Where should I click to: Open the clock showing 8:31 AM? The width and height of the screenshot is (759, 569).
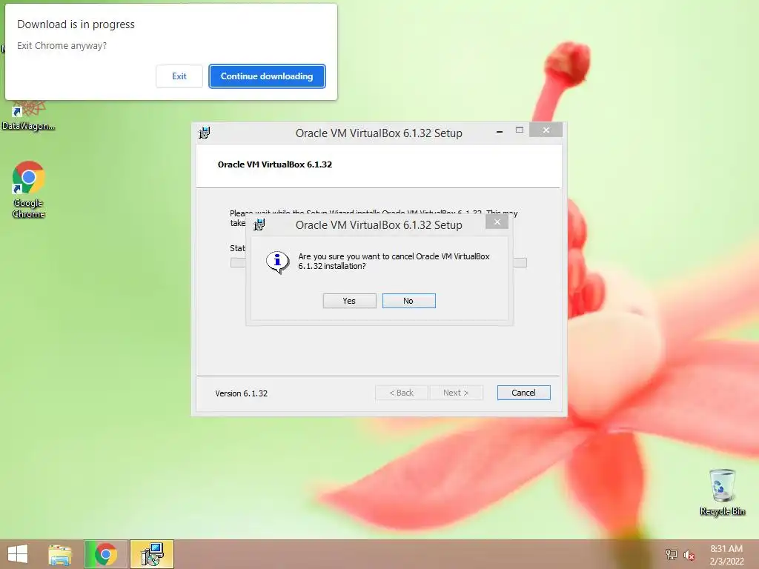click(726, 555)
